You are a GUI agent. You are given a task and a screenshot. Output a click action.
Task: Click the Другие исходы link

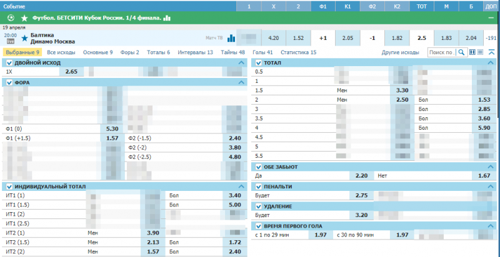pos(400,53)
